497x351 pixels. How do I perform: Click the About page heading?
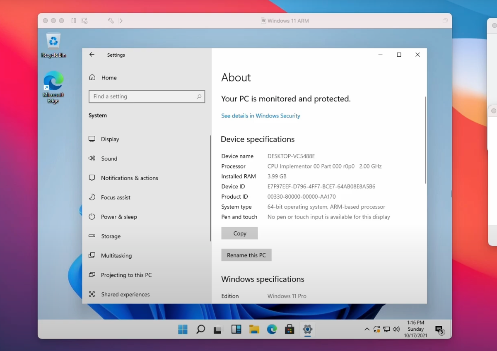(x=236, y=77)
